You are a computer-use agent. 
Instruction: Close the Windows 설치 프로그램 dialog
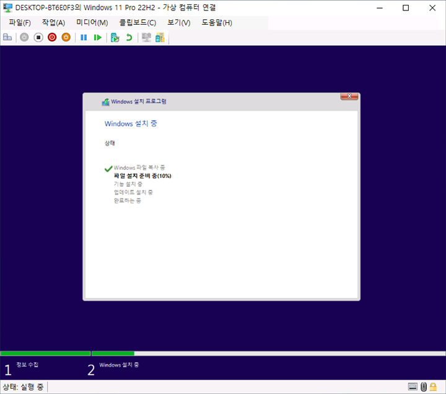[349, 96]
